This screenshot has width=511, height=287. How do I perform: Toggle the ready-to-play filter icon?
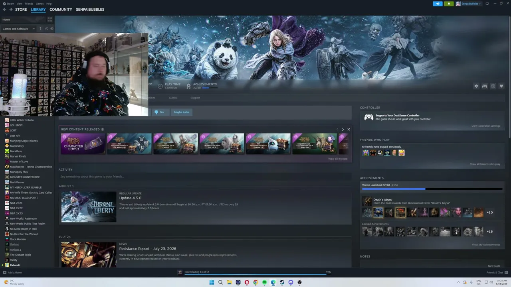(x=51, y=29)
